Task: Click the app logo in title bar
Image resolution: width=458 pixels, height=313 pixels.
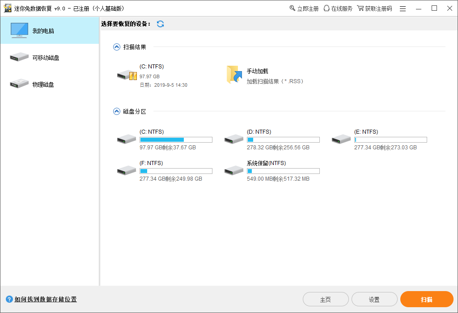Action: click(8, 8)
